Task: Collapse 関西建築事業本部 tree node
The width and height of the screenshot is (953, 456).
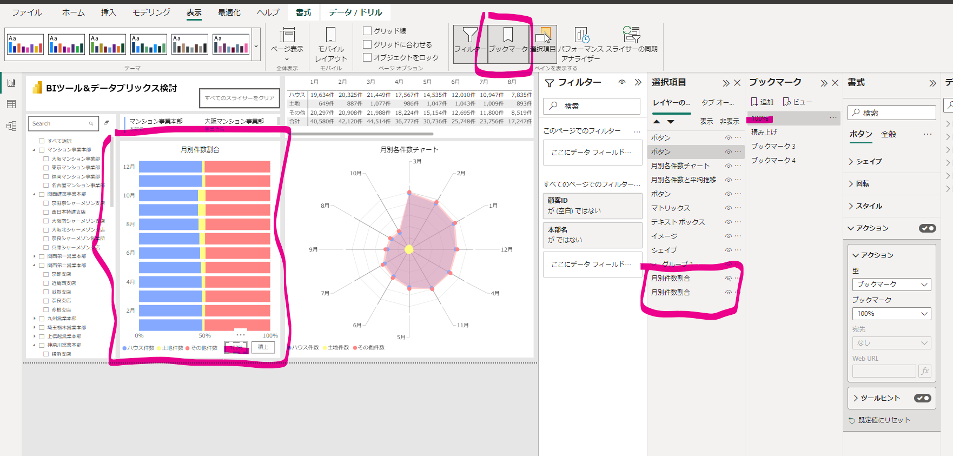Action: click(x=35, y=194)
